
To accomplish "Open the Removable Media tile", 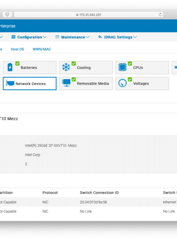I will point(86,83).
